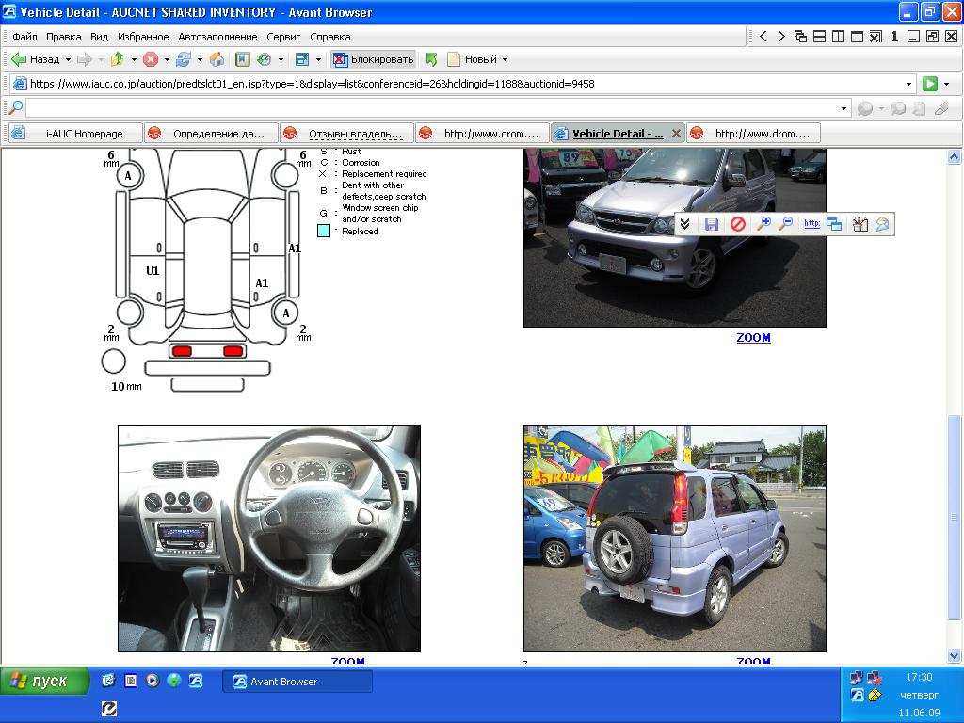Click the full screen window icon

point(302,59)
